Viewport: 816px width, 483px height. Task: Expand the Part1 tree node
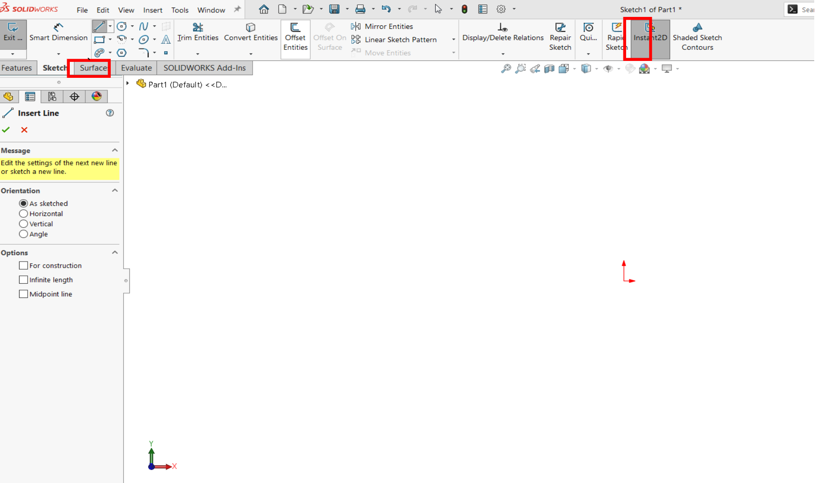coord(128,84)
